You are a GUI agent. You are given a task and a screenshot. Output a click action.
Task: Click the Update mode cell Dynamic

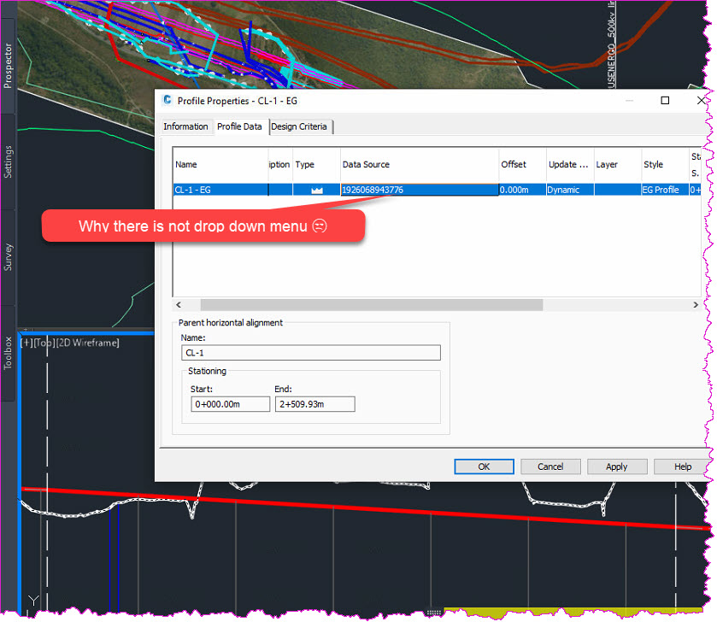[x=570, y=190]
